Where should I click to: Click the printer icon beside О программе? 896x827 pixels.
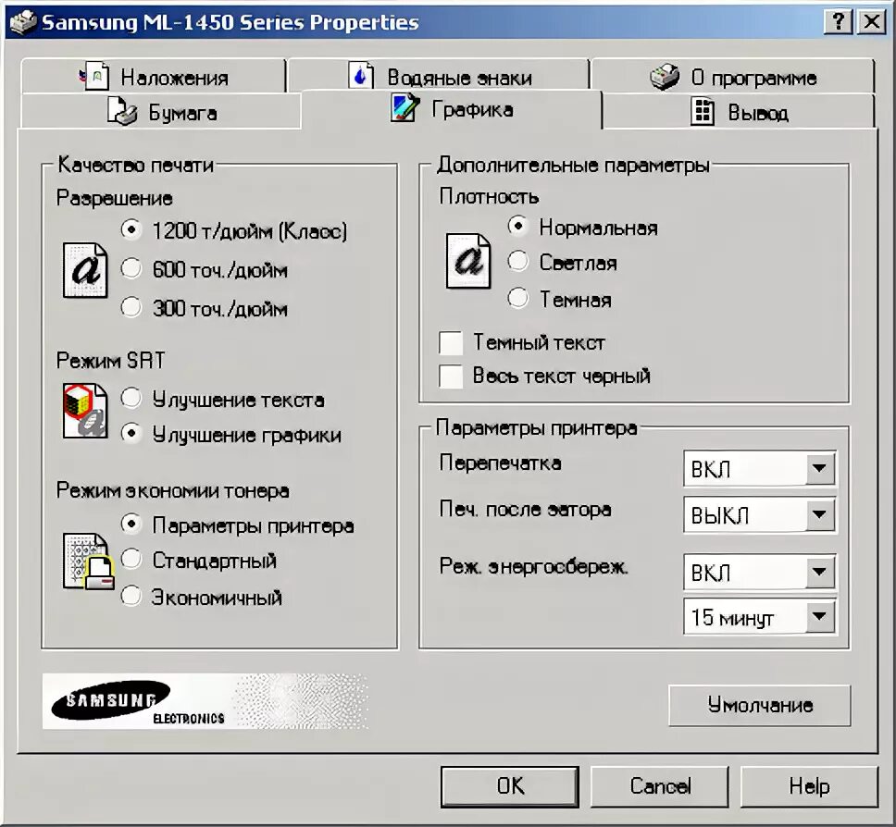[665, 76]
